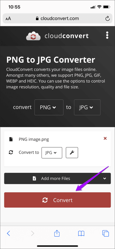Expand the PNG source format dropdown
This screenshot has height=249, width=115.
tap(49, 107)
